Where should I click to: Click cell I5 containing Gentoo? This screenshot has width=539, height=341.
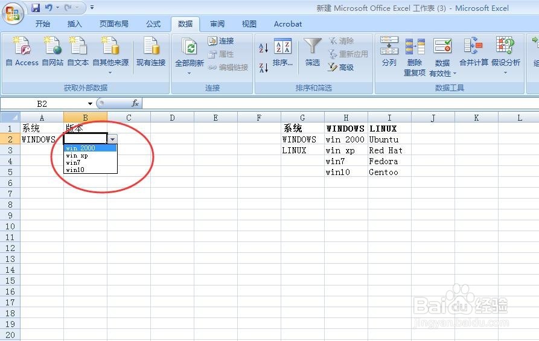pos(389,172)
